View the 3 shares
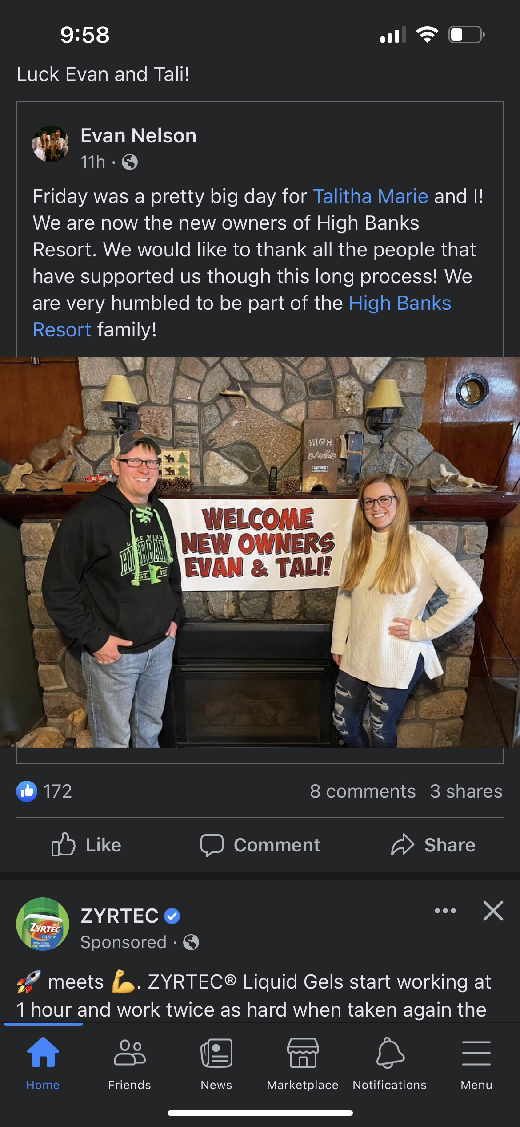520x1127 pixels. coord(466,791)
